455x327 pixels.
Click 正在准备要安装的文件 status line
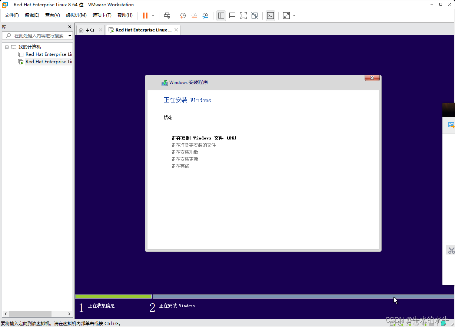pos(193,145)
